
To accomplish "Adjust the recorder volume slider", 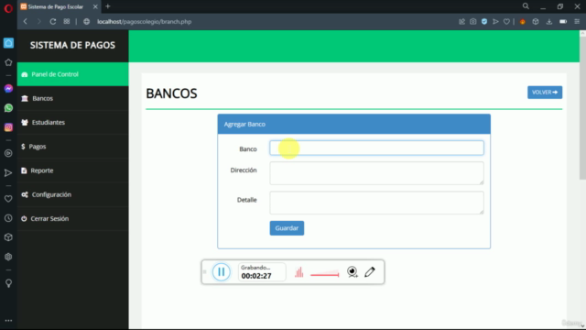I will tap(325, 274).
